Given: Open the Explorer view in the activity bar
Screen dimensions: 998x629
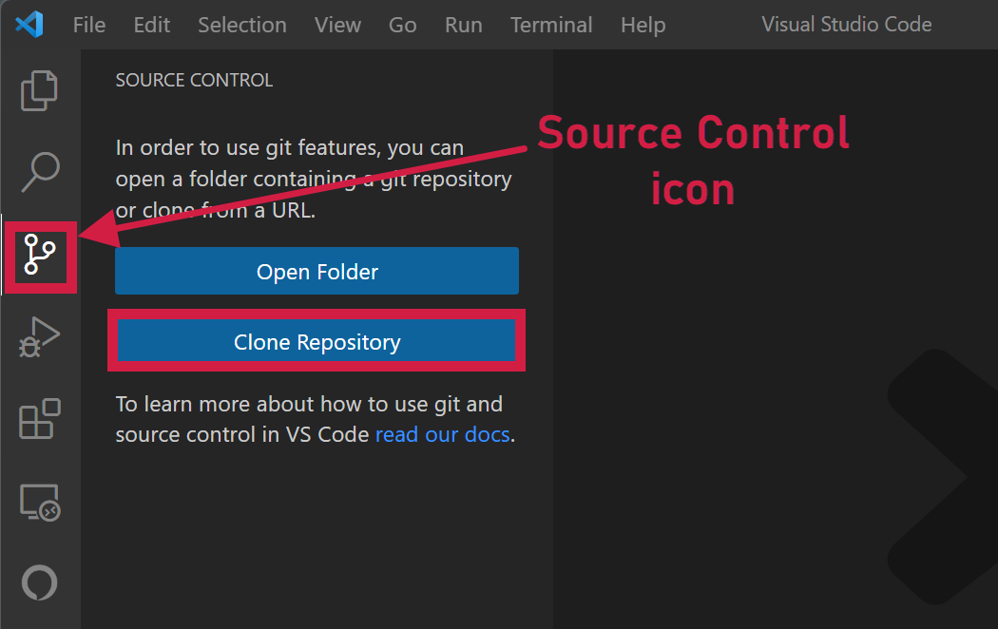Looking at the screenshot, I should (x=40, y=90).
